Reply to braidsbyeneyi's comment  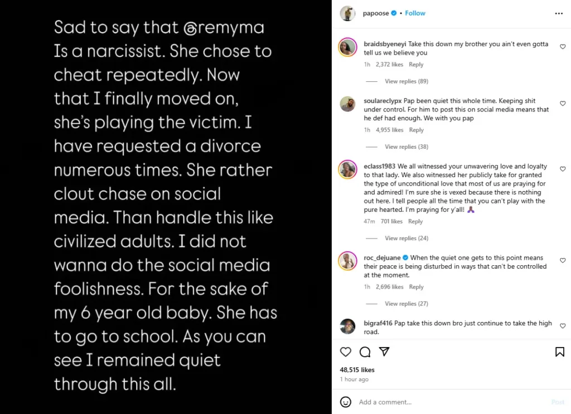tap(416, 64)
